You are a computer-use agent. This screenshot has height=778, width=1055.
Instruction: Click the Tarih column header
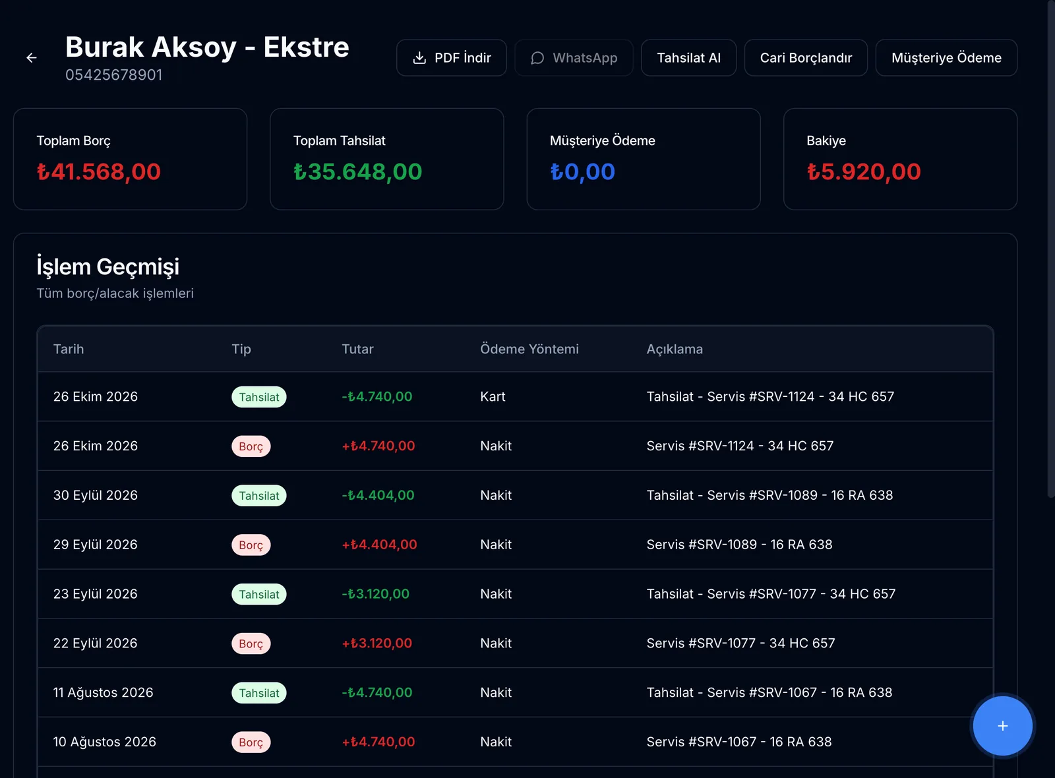click(x=69, y=349)
